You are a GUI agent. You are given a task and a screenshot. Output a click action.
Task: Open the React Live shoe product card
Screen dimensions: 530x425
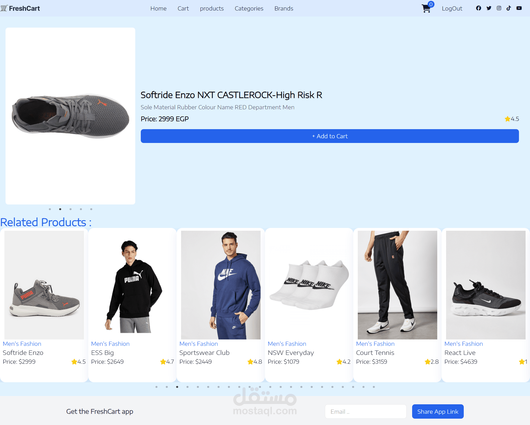(486, 305)
